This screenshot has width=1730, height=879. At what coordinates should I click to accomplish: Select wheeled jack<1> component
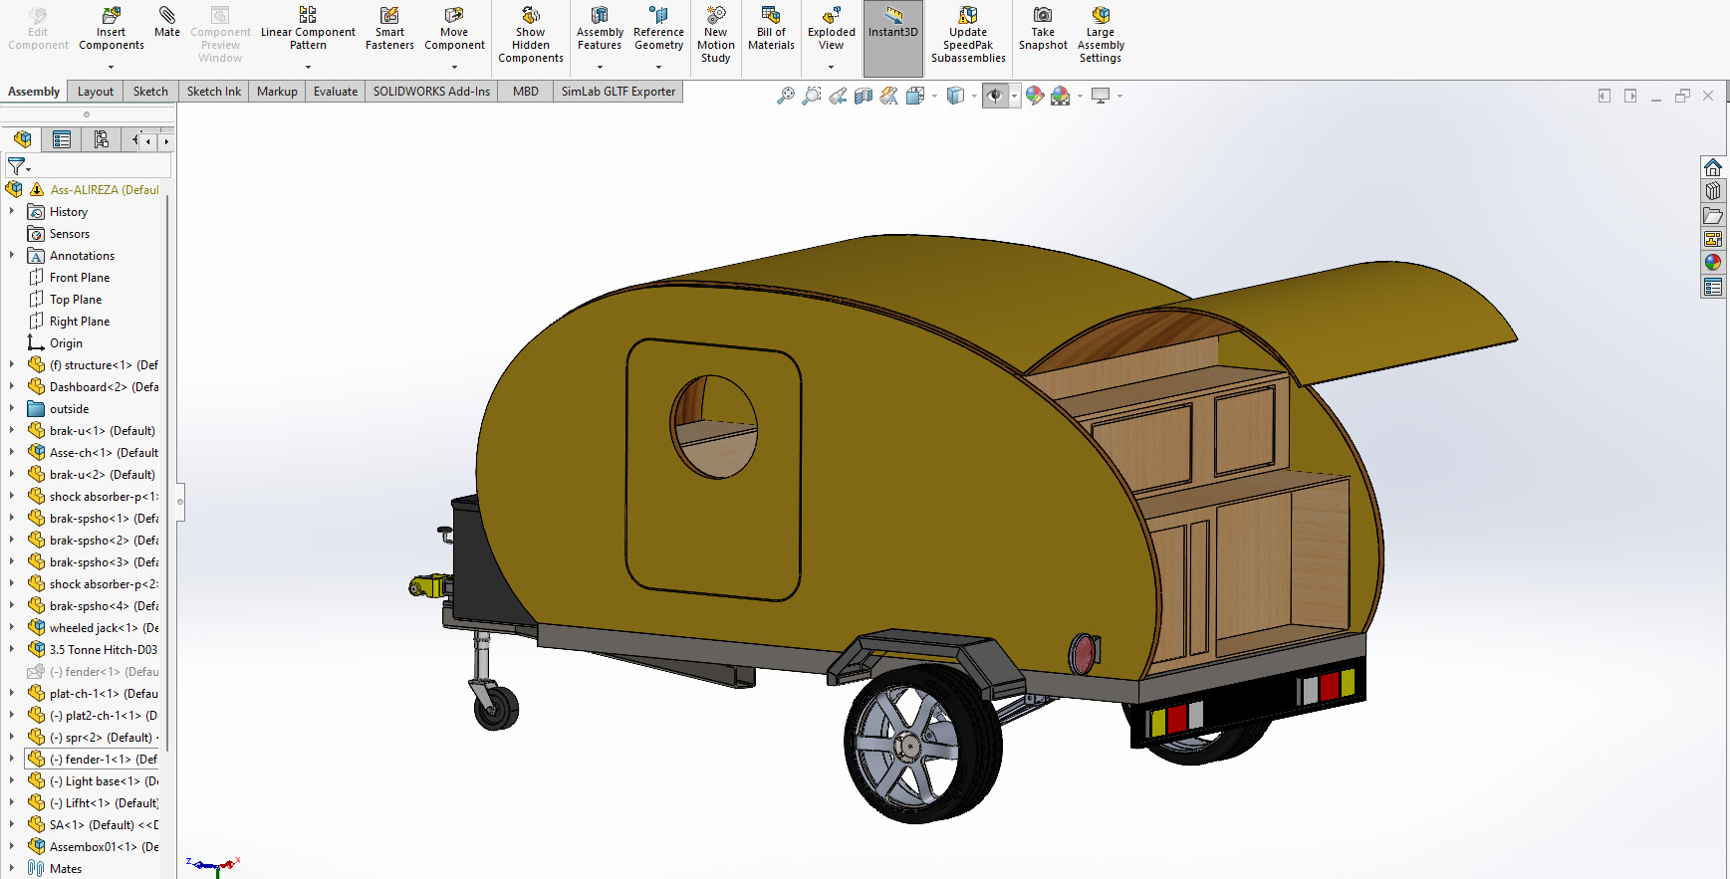[x=93, y=627]
